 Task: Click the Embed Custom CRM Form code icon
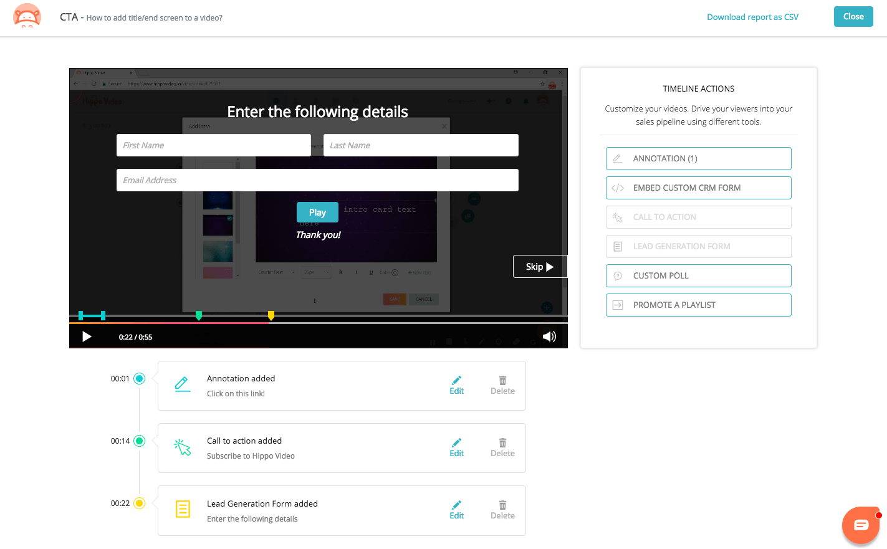pos(617,188)
